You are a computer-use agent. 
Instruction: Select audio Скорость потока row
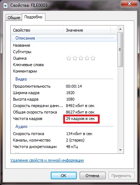coord(64,134)
